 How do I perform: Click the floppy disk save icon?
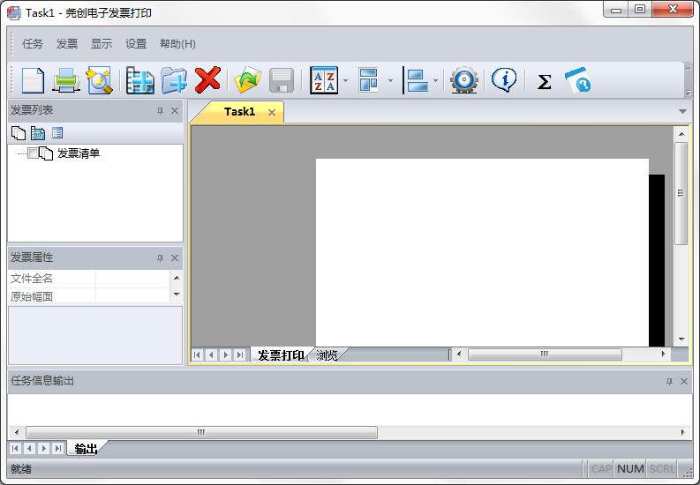pyautogui.click(x=282, y=81)
